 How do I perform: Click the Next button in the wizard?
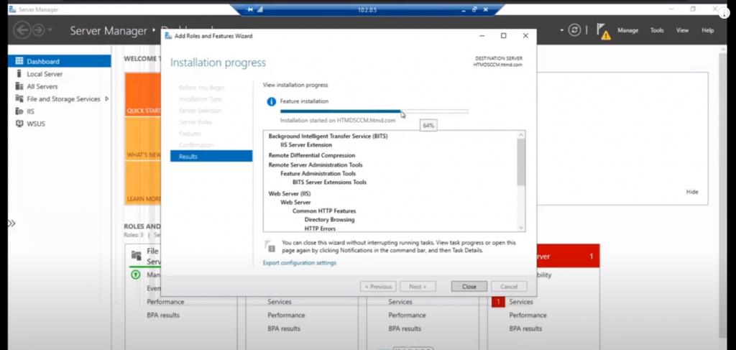click(418, 286)
